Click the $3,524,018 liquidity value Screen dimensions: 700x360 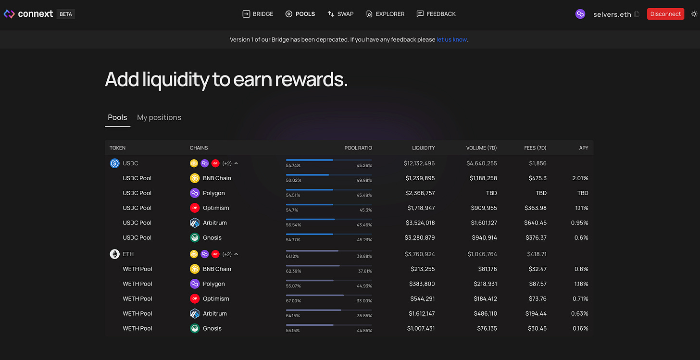[x=421, y=223]
